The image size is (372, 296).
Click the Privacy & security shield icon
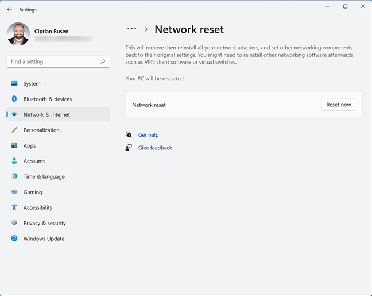pos(14,224)
